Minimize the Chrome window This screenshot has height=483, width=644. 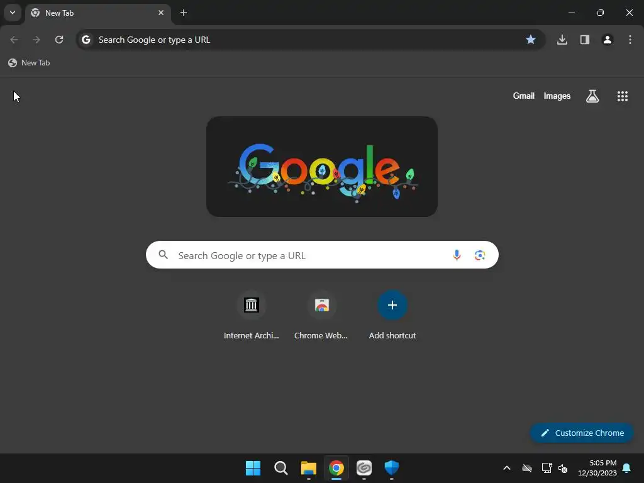(x=571, y=13)
